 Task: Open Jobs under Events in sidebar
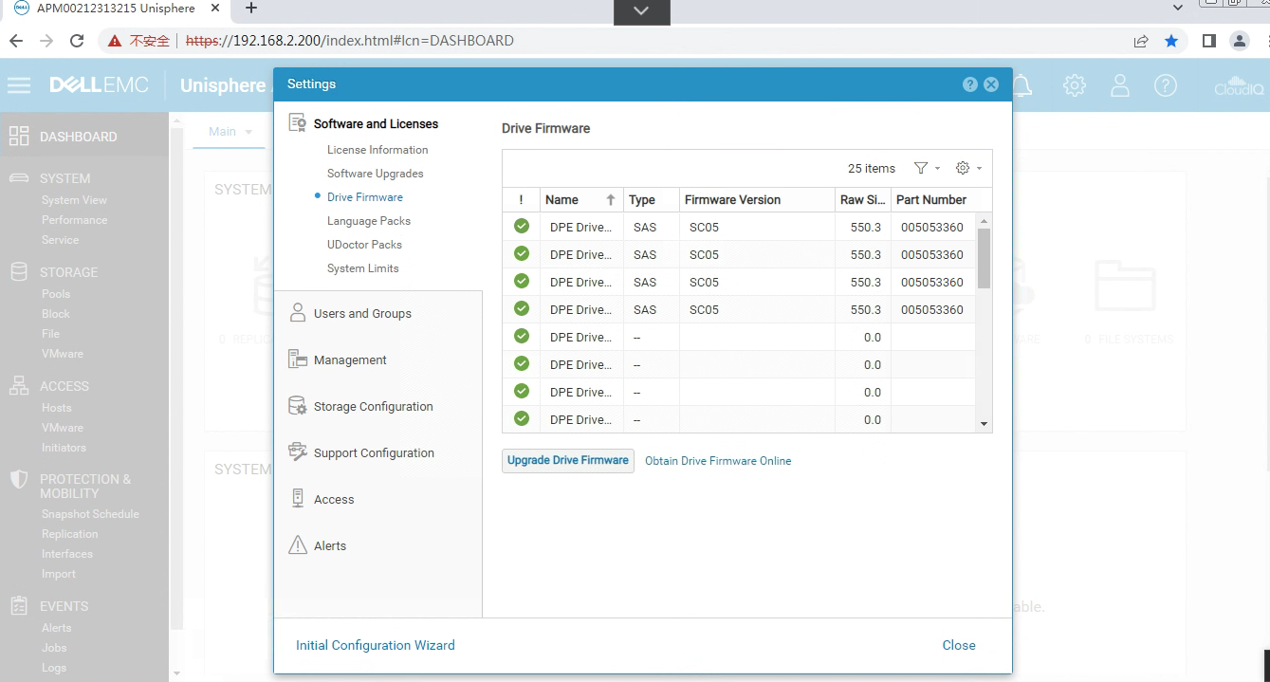point(54,648)
